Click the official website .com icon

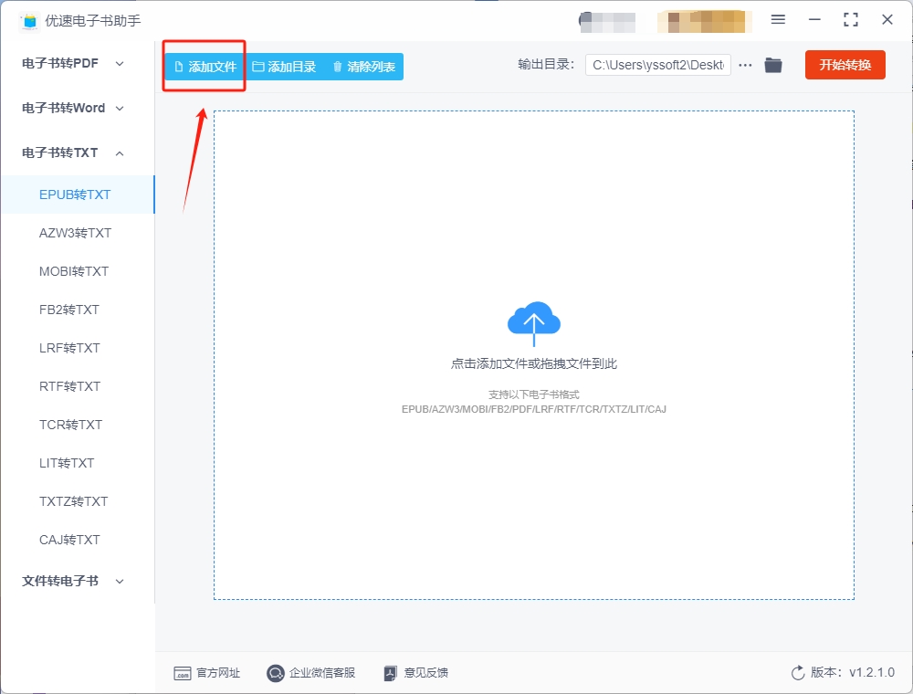tap(183, 673)
